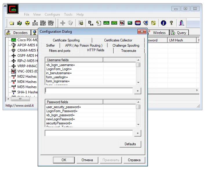This screenshot has width=205, height=169.
Task: Click the password field text input box
Action: [89, 133]
